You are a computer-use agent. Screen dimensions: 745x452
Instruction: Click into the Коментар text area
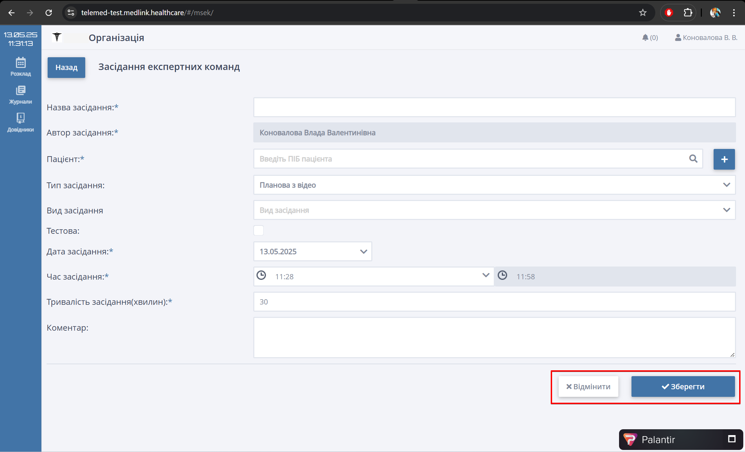(494, 338)
